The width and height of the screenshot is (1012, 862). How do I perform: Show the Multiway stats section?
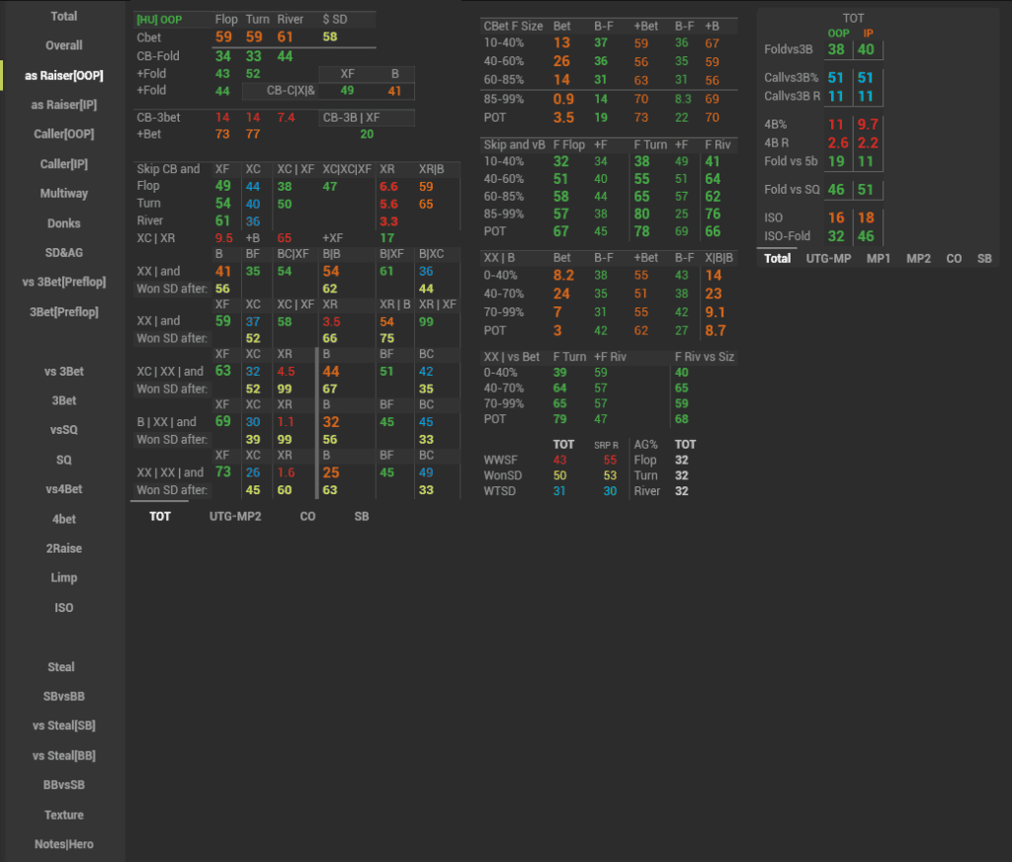coord(63,194)
